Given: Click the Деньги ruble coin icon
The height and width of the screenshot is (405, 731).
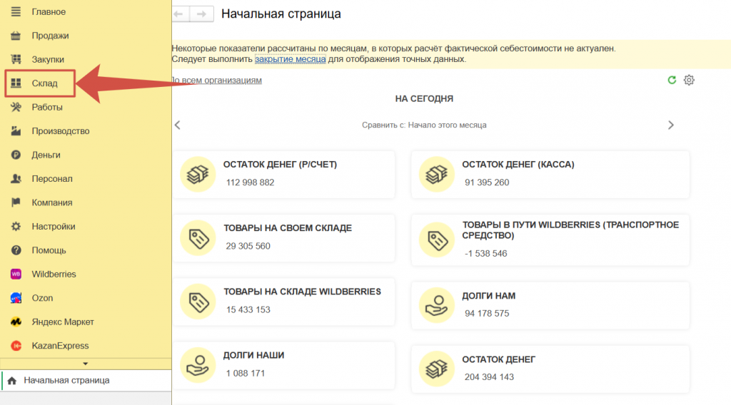Looking at the screenshot, I should (16, 155).
